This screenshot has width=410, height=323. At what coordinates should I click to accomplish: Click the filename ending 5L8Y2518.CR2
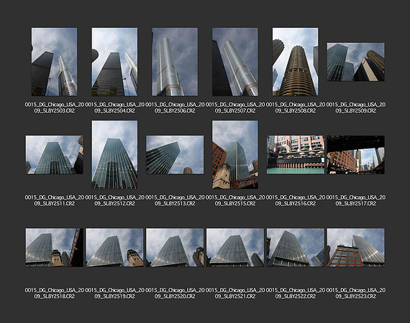(55, 294)
